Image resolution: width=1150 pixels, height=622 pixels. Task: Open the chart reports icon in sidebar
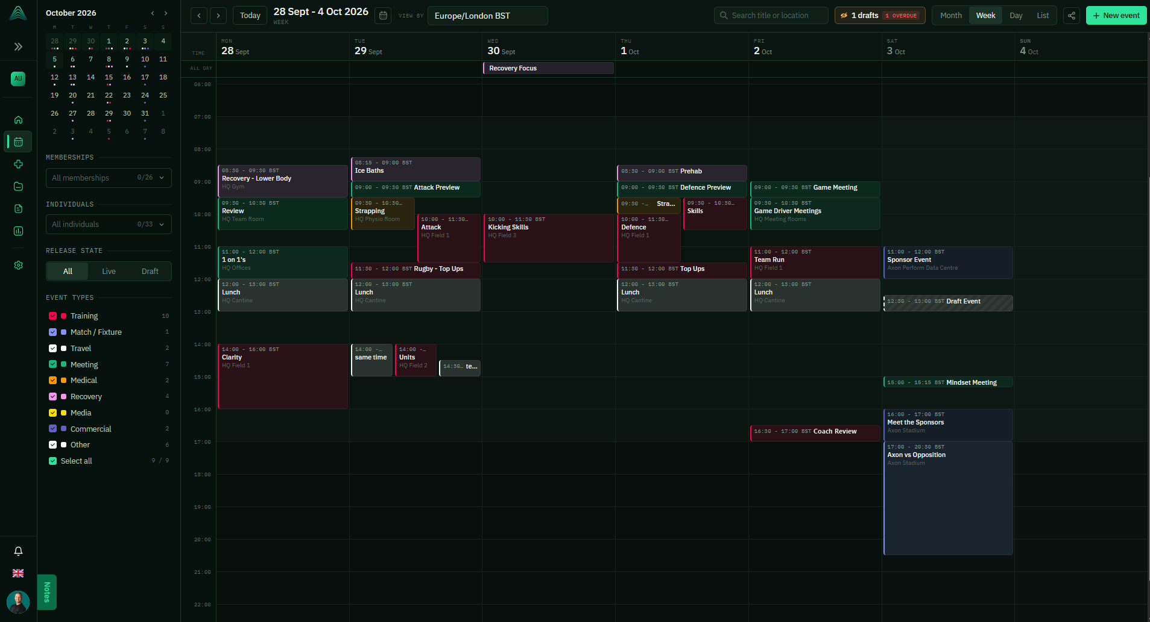click(18, 231)
